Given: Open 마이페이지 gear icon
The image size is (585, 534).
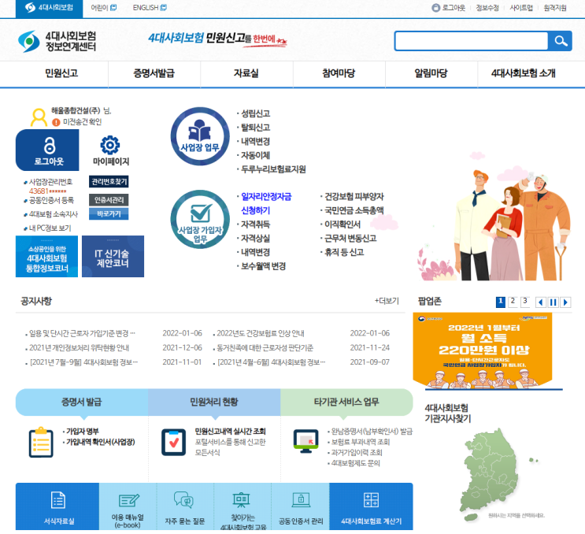Looking at the screenshot, I should pos(110,146).
